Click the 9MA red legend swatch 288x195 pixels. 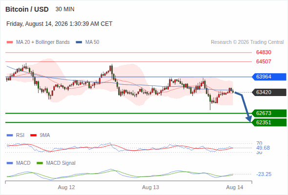[x=33, y=136]
